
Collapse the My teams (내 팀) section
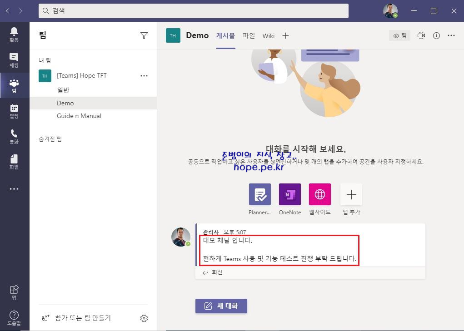(45, 60)
